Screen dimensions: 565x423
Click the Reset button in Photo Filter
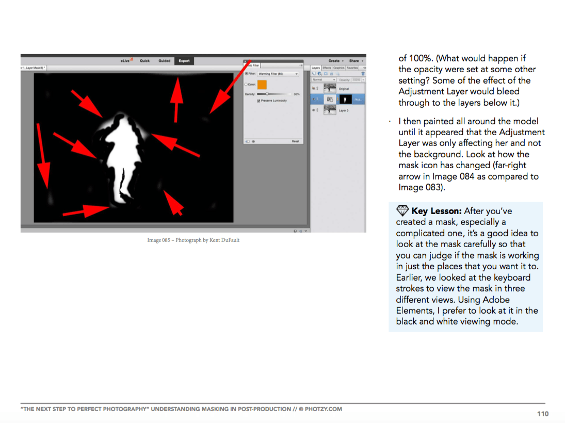coord(295,141)
